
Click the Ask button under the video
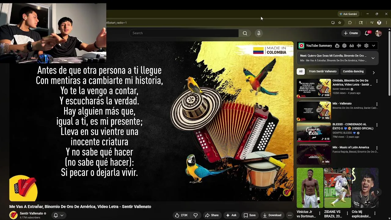(x=231, y=215)
